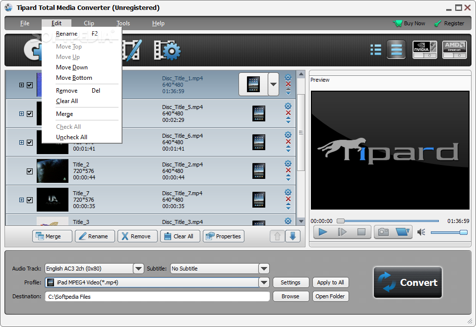Click the Convert button

coord(408,282)
